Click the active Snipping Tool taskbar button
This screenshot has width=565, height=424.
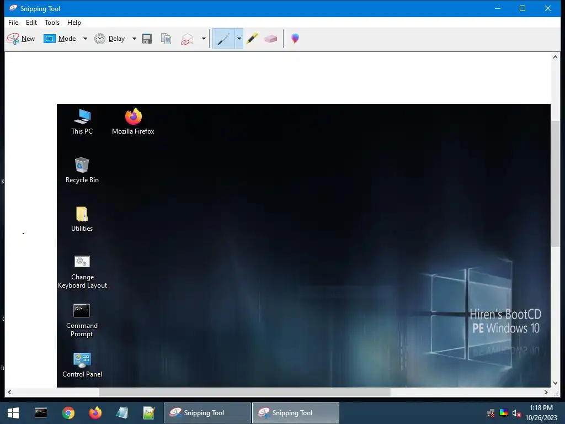click(x=296, y=413)
